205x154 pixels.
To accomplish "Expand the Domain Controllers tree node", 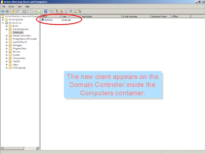I will click(x=6, y=36).
